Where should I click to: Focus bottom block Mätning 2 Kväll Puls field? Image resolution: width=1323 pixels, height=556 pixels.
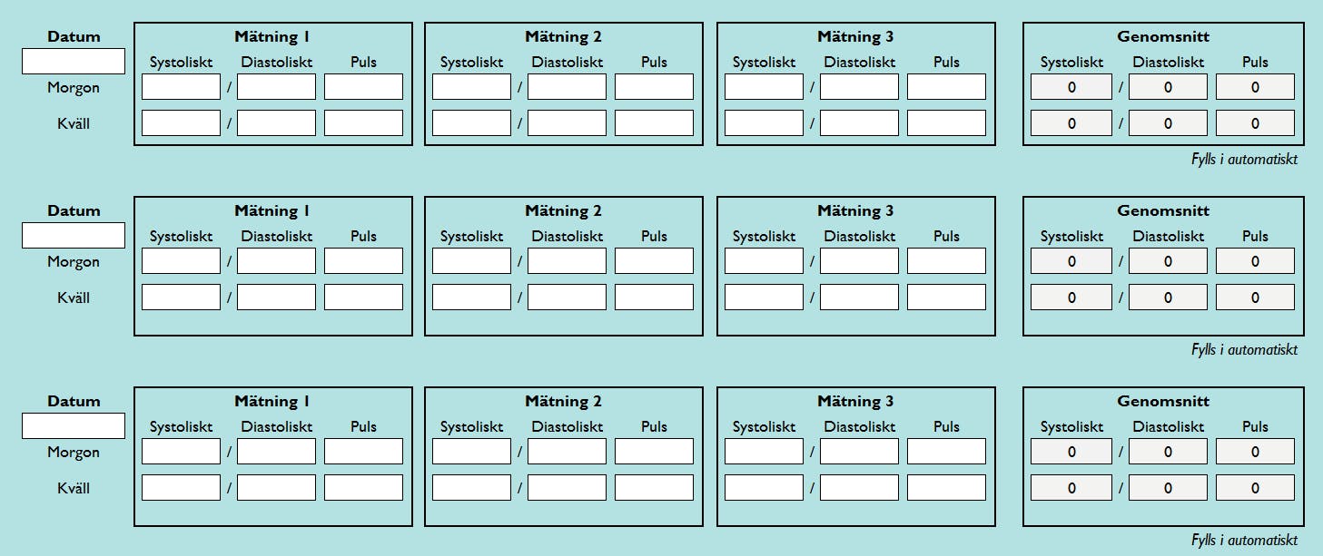[654, 488]
